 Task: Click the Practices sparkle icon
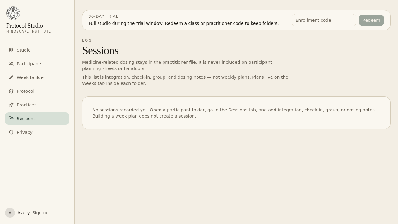(11, 105)
